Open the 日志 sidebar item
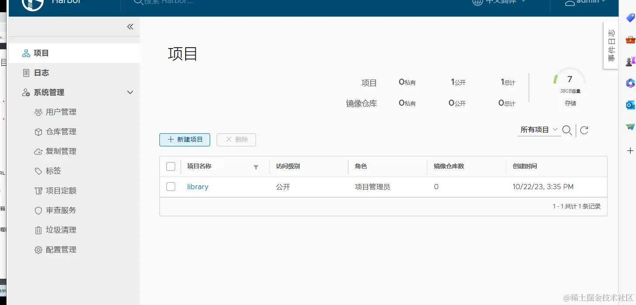636x305 pixels. pyautogui.click(x=74, y=73)
